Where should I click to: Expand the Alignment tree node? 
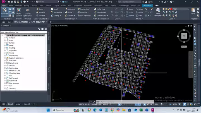tap(5, 50)
